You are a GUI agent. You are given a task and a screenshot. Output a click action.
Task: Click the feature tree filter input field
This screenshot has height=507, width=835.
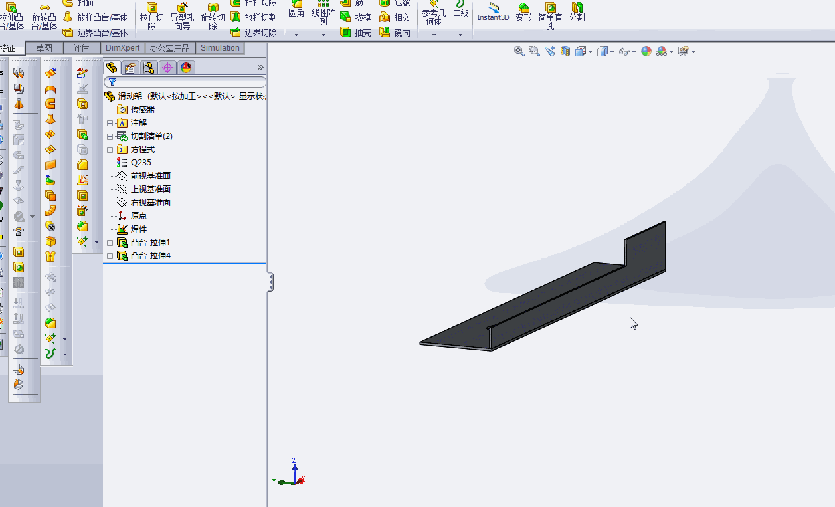185,82
